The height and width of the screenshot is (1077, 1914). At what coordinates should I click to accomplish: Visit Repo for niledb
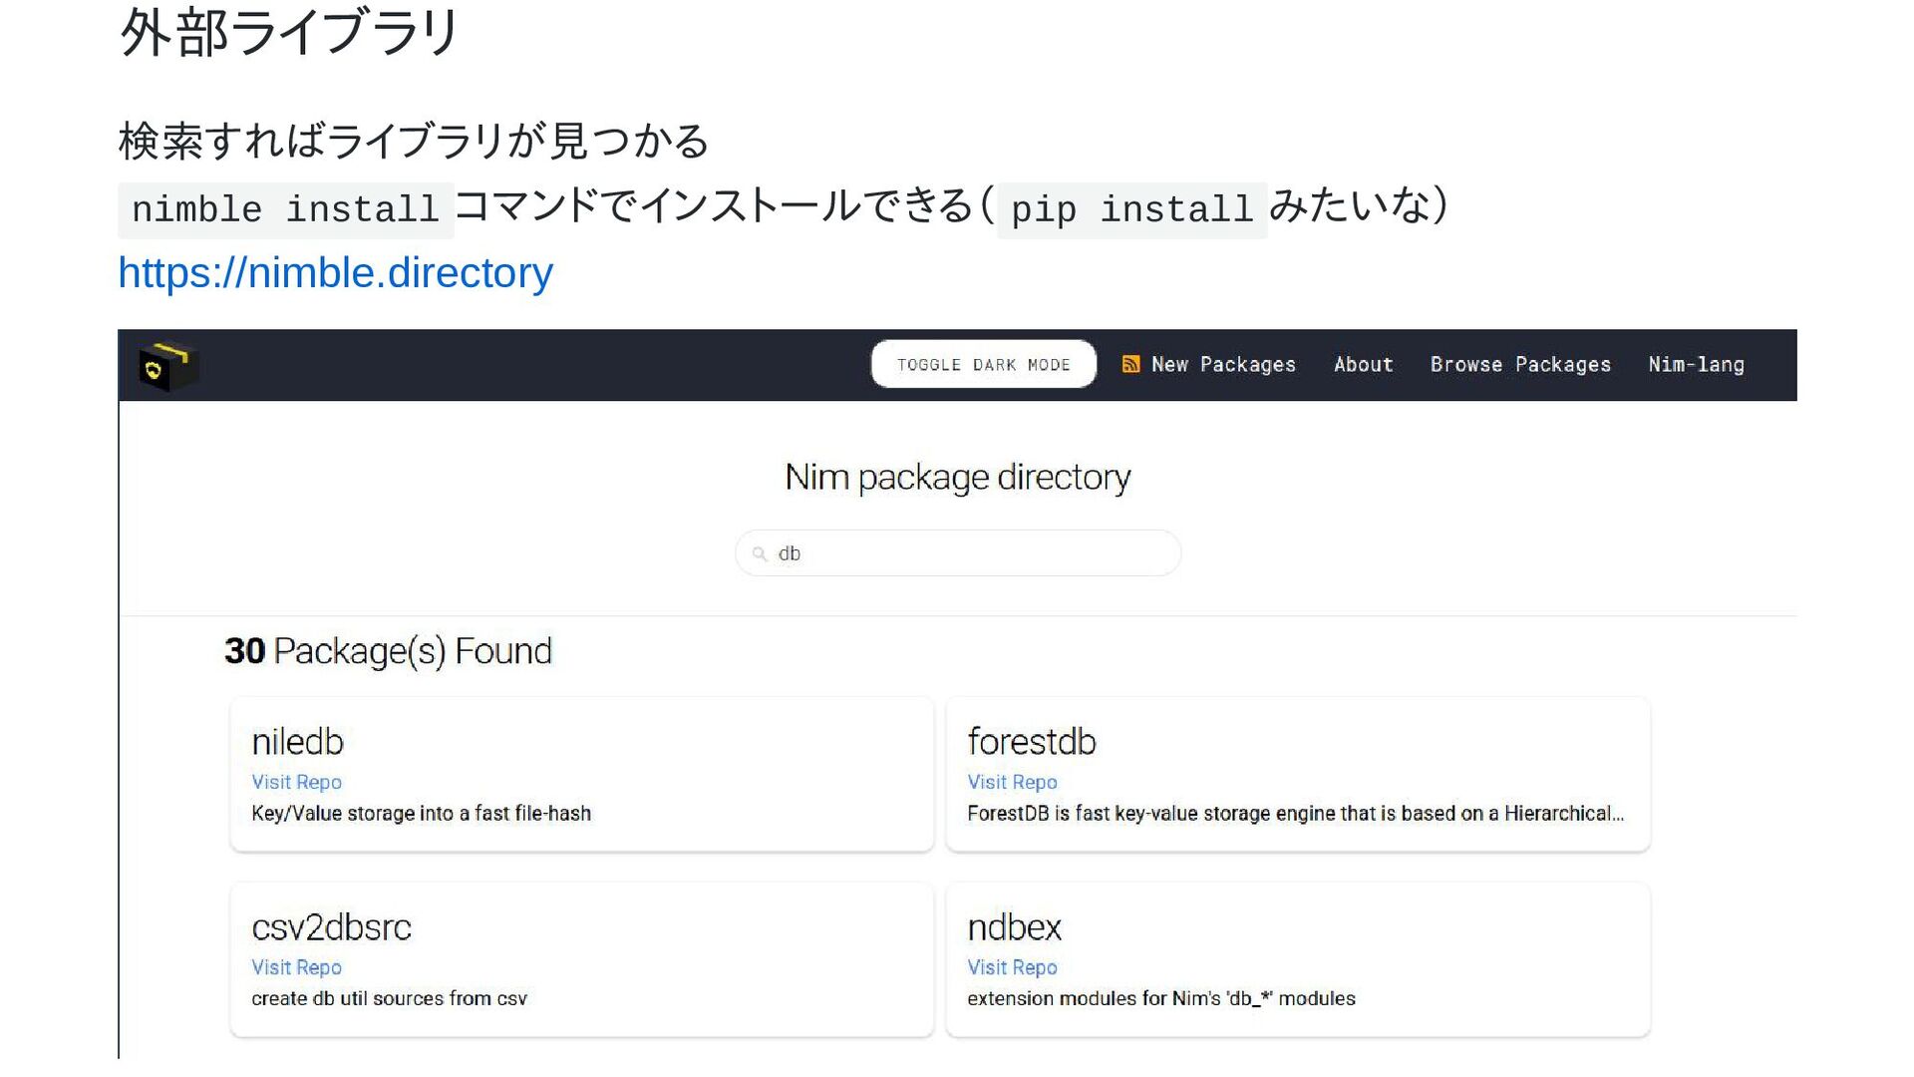coord(296,782)
